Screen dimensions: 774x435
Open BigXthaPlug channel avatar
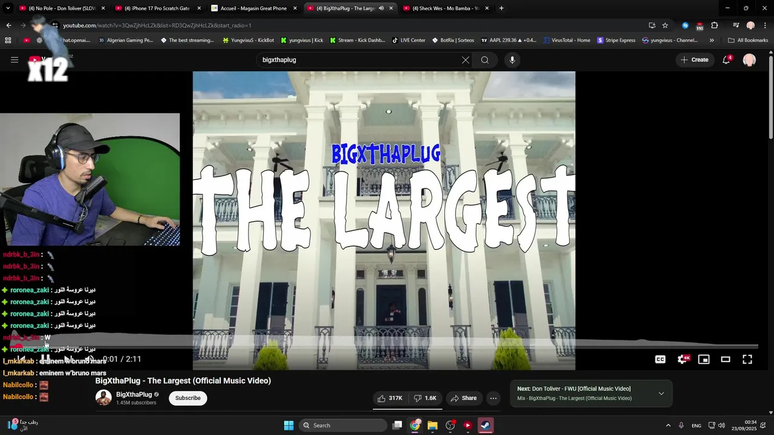pos(103,398)
